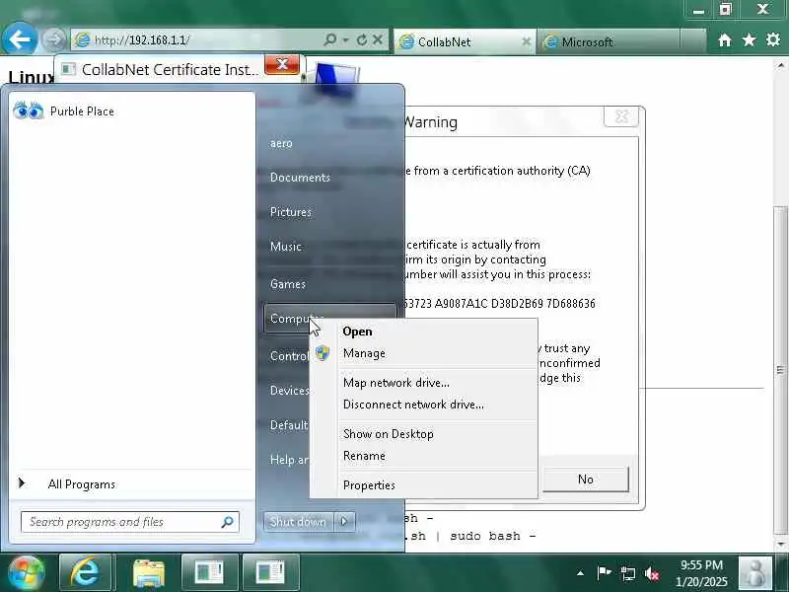Image resolution: width=789 pixels, height=592 pixels.
Task: Open the address bar dropdown arrow
Action: point(346,39)
